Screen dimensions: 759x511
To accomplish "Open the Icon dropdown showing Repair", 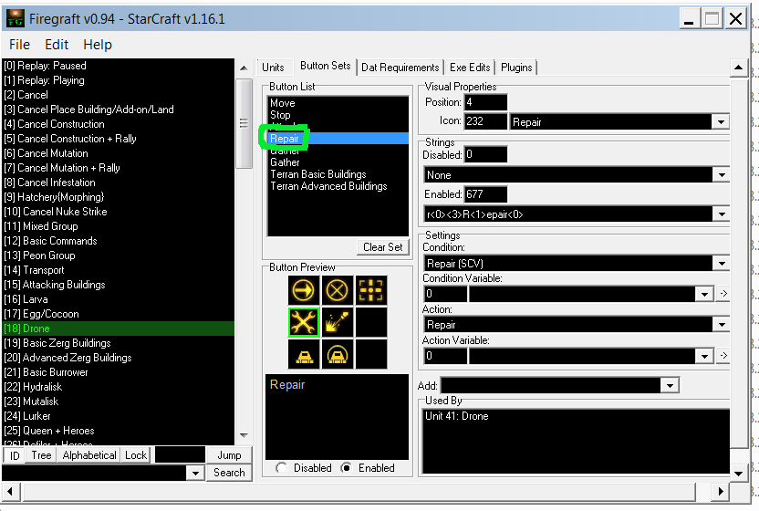I will [x=721, y=122].
